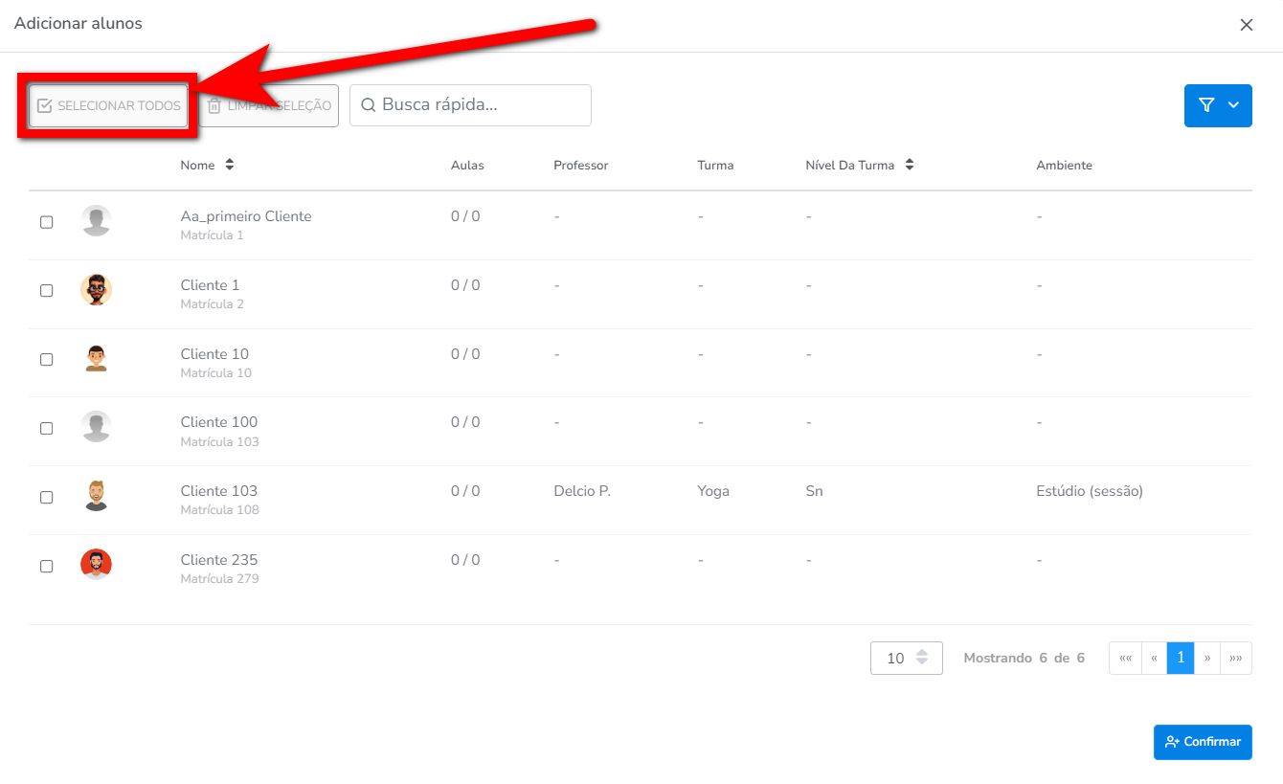Select the checkbox for Cliente 1

pos(46,291)
